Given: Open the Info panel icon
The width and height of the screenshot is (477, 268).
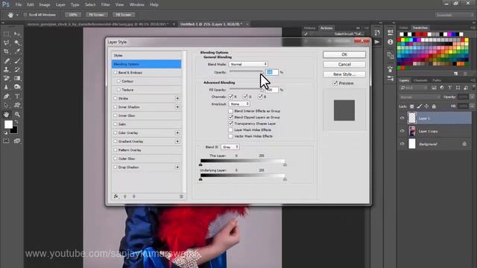Looking at the screenshot, I should [x=391, y=42].
